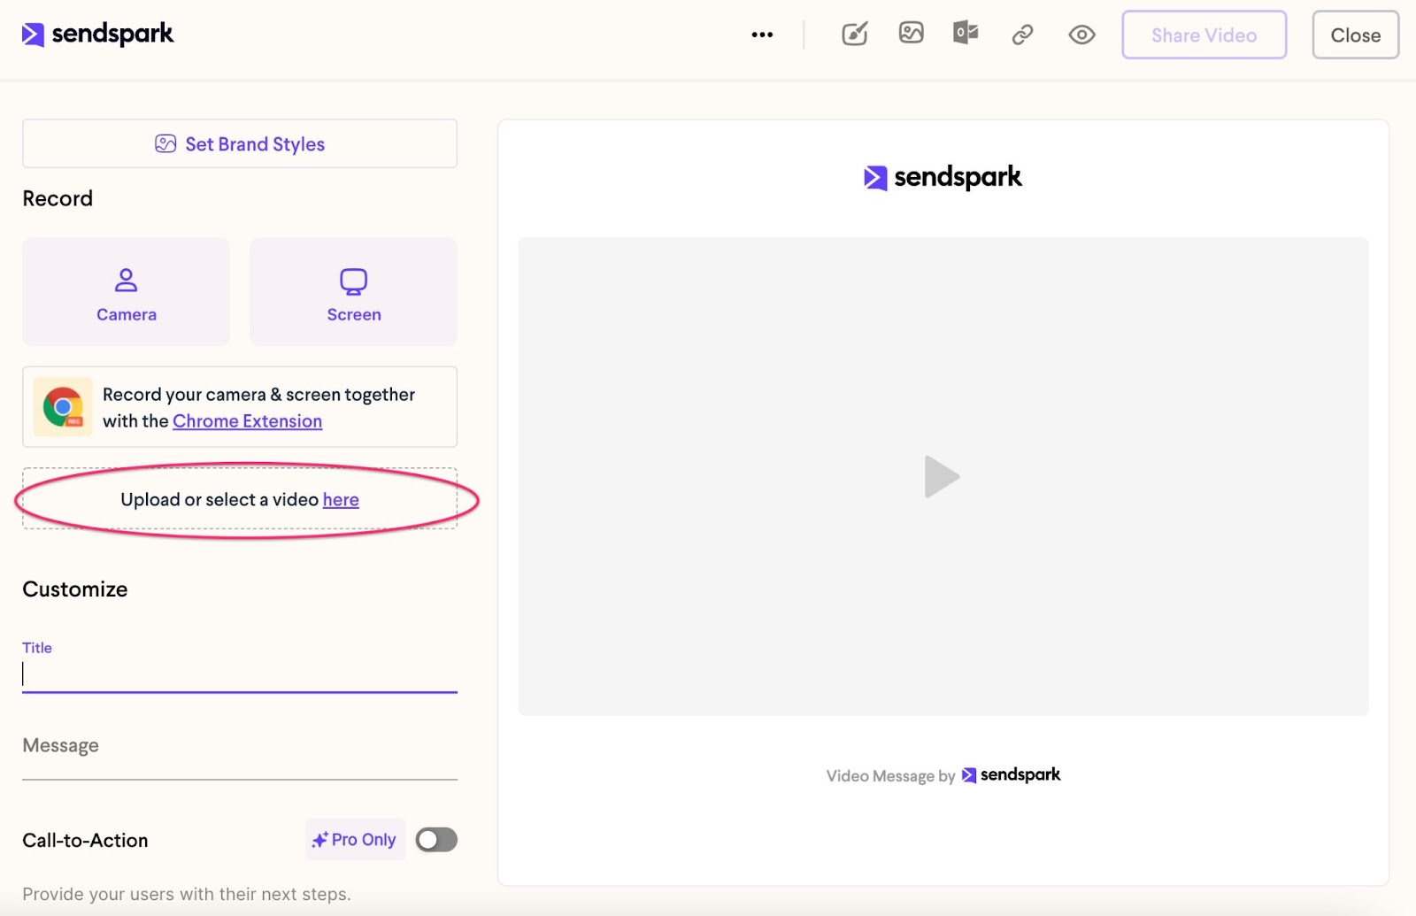Copy the video link with the chain icon
Image resolution: width=1416 pixels, height=916 pixels.
(x=1023, y=35)
